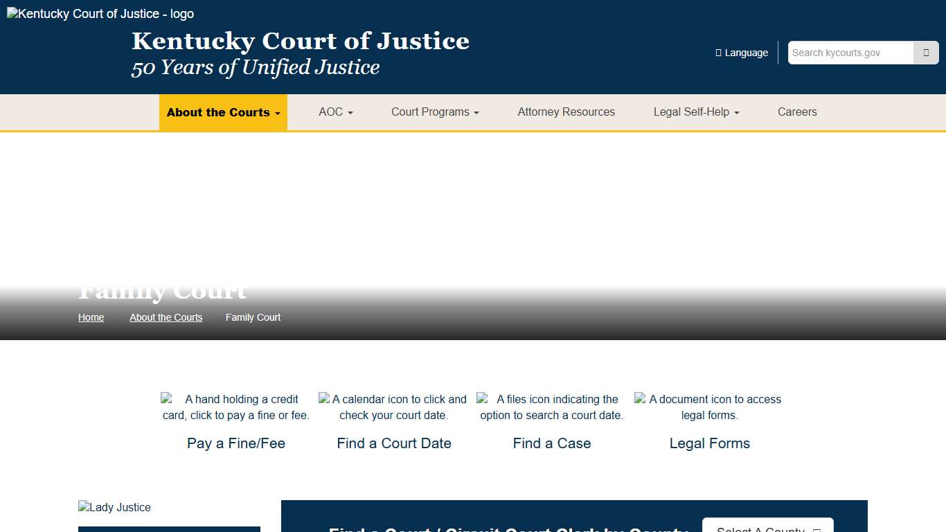Open legal forms via the document icon
This screenshot has height=532, width=946.
[x=708, y=407]
